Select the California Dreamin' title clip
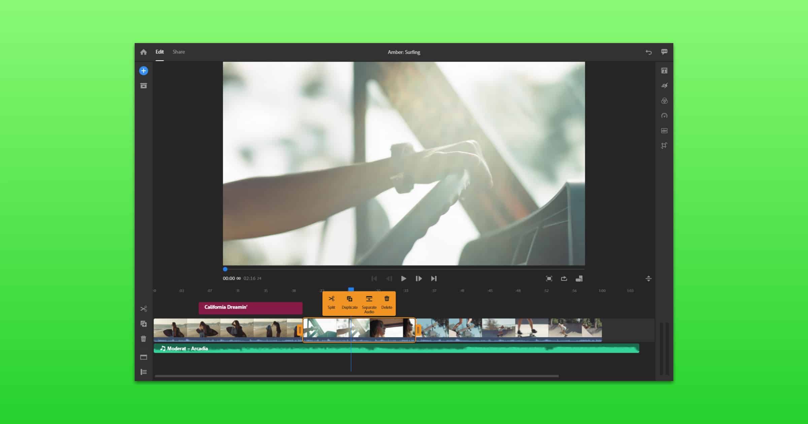Image resolution: width=808 pixels, height=424 pixels. (x=250, y=308)
